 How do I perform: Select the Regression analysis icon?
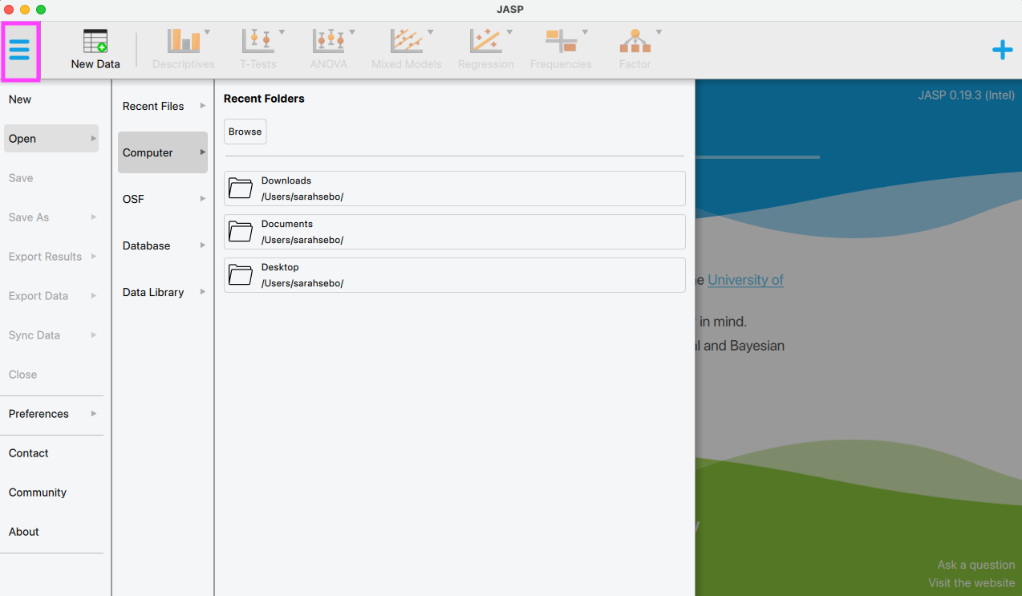point(485,43)
